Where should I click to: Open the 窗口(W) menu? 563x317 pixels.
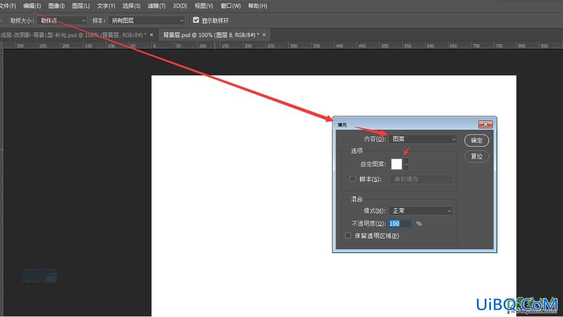(230, 6)
